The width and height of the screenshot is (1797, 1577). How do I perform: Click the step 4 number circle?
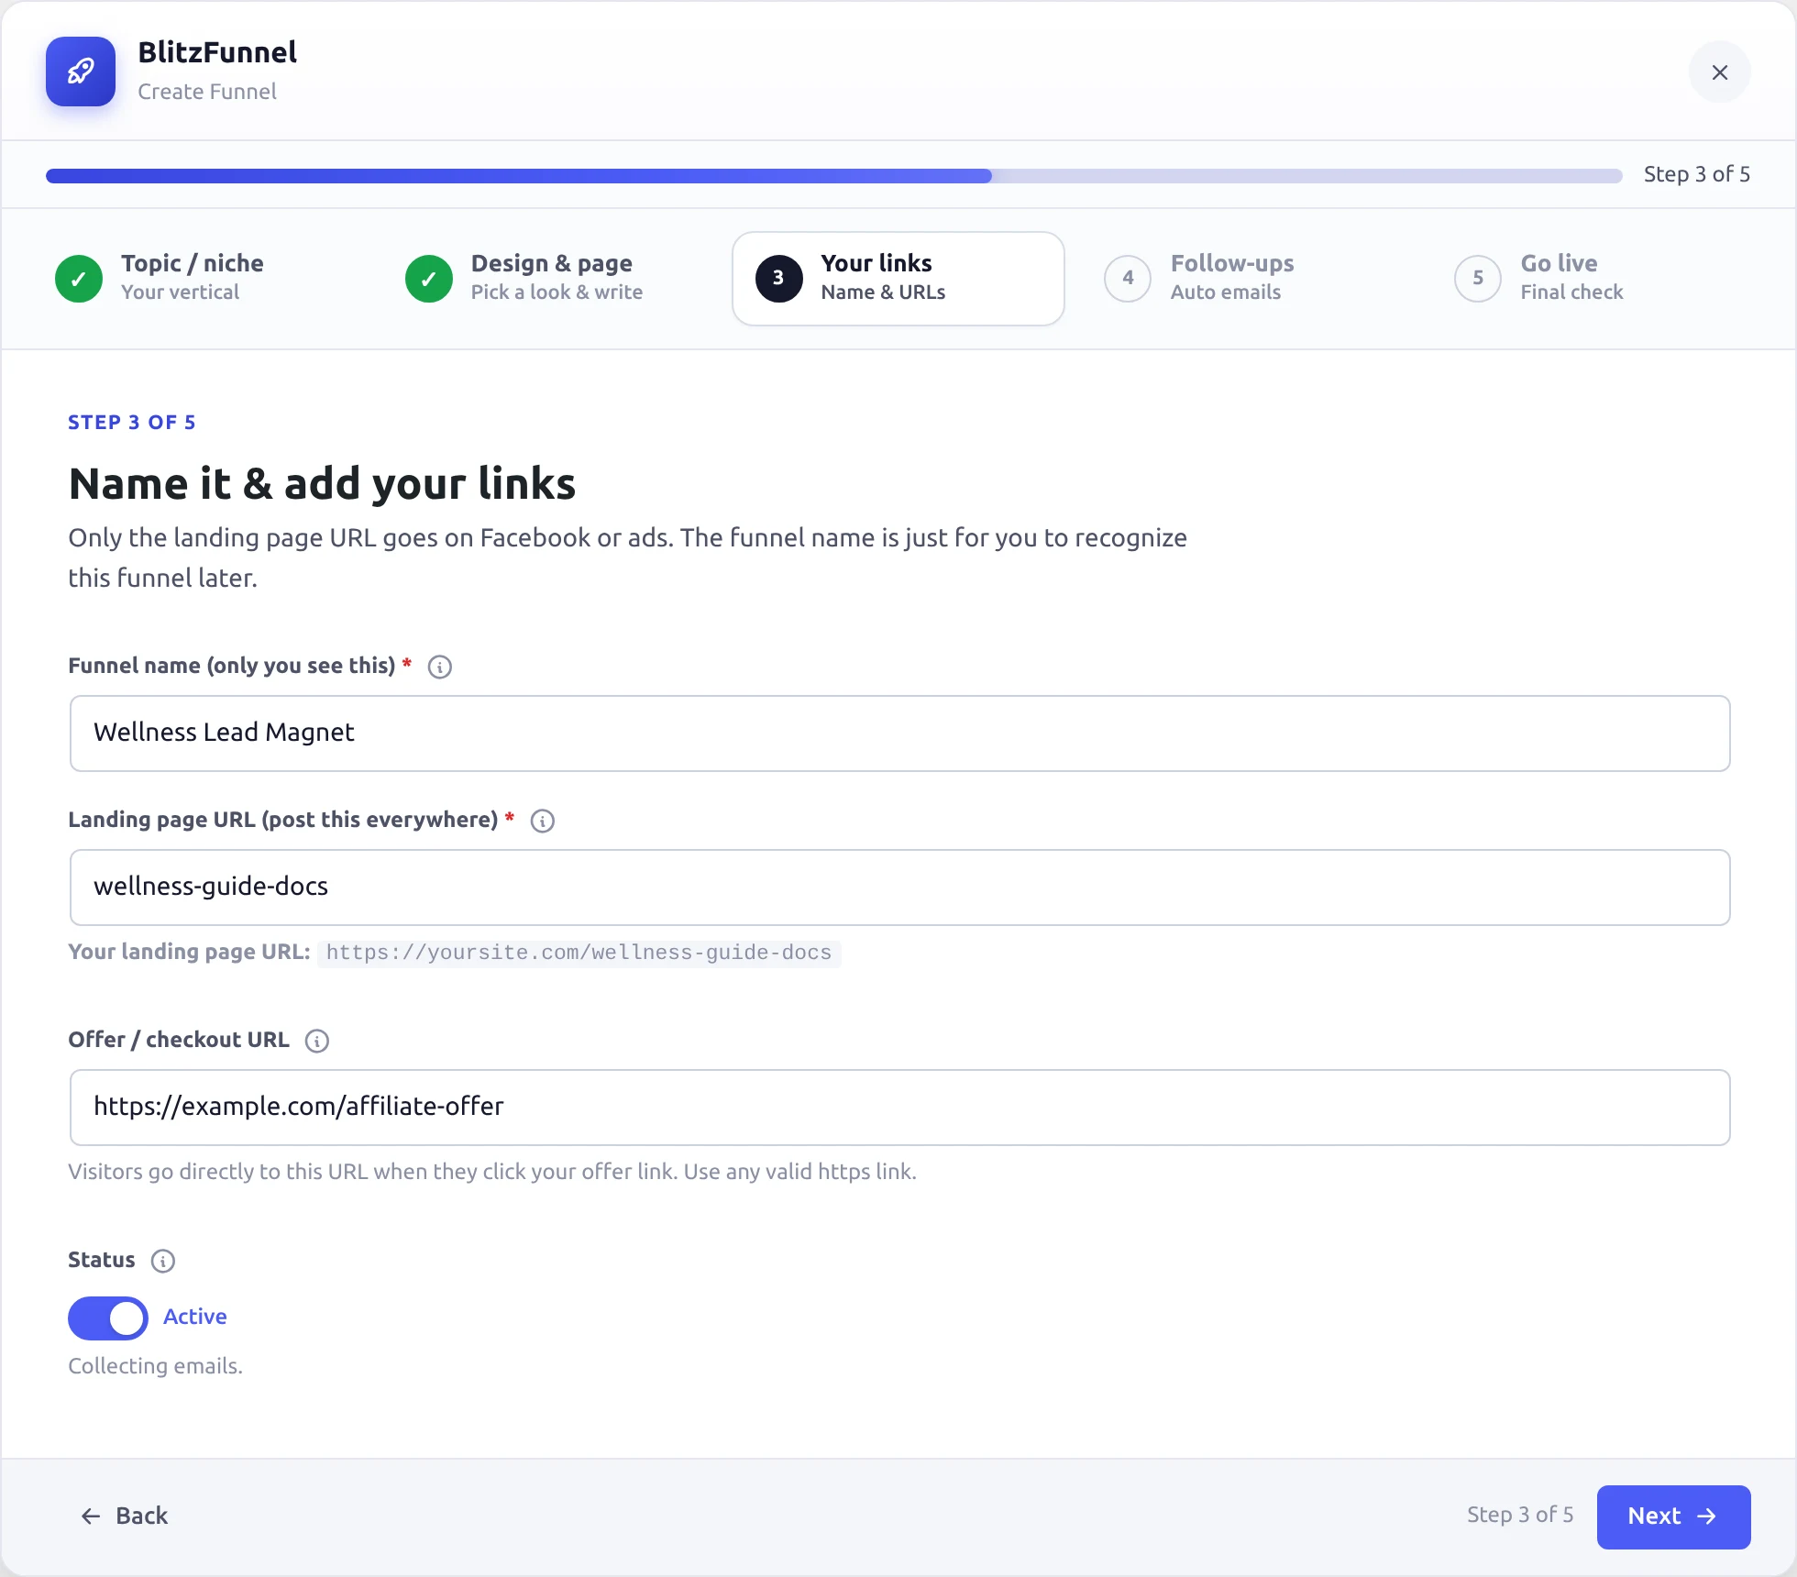pyautogui.click(x=1128, y=279)
